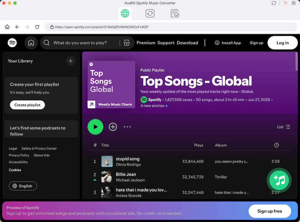Click the search magnifier icon
Screen dimensions: 300x222
point(46,43)
